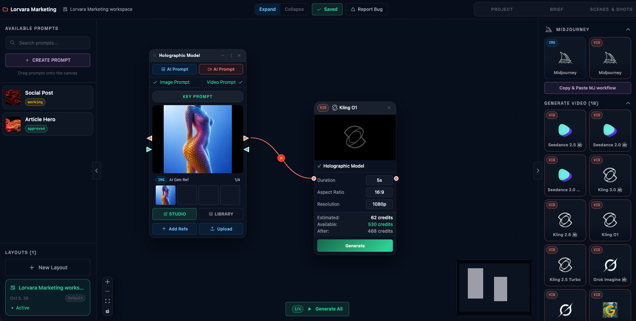
Task: Open the Aspect Ratio 16:9 dropdown
Action: click(379, 192)
